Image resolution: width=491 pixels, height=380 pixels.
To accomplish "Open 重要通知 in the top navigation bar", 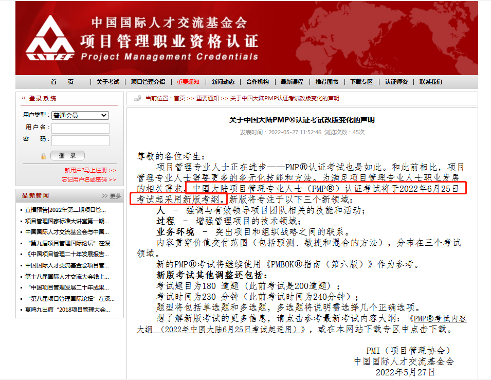I will point(188,82).
